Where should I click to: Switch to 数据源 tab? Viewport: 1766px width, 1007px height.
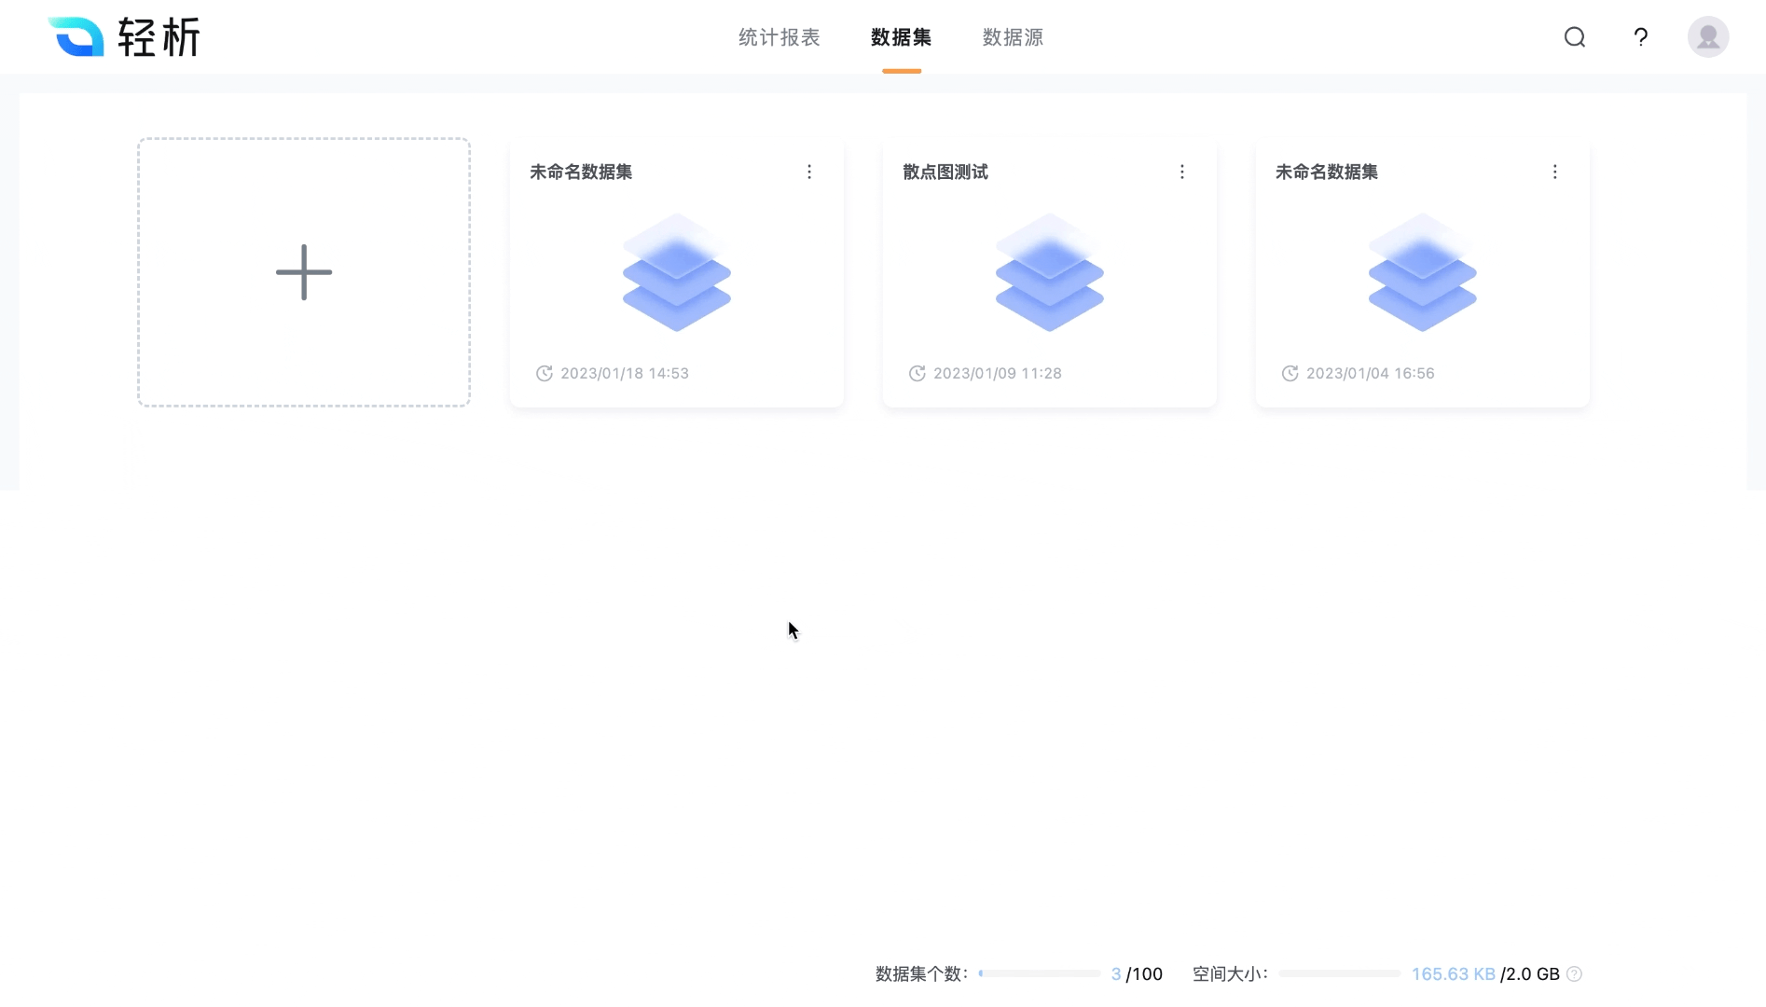(x=1013, y=37)
